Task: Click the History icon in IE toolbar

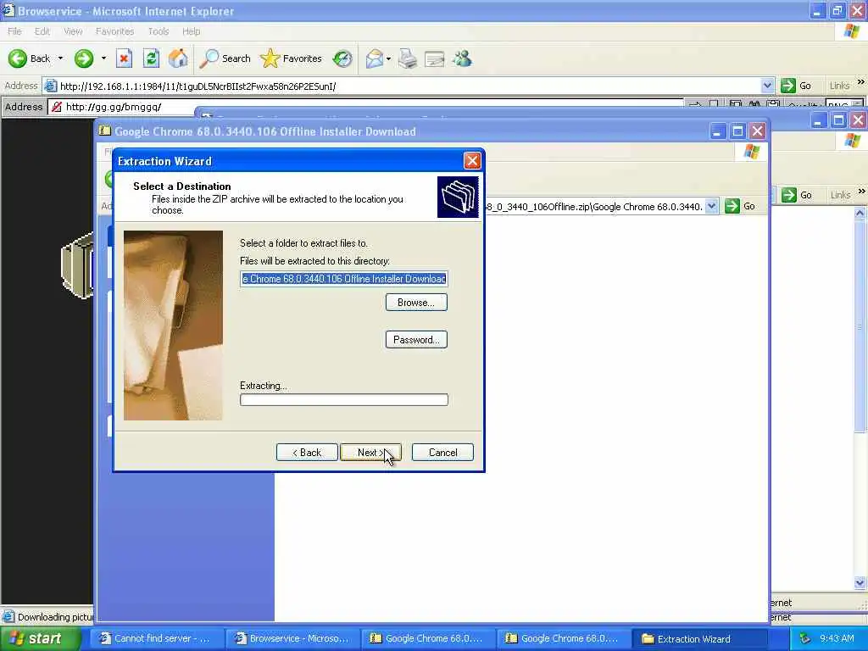Action: tap(342, 58)
